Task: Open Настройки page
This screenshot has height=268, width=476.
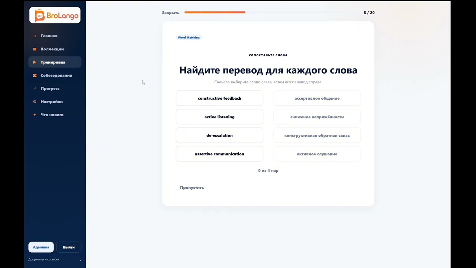Action: (x=55, y=102)
